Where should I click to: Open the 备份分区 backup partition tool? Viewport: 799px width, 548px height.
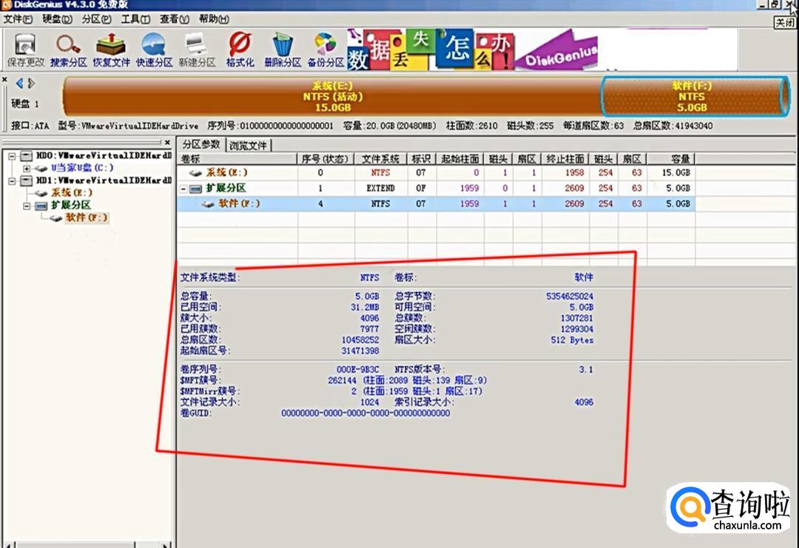pyautogui.click(x=326, y=50)
